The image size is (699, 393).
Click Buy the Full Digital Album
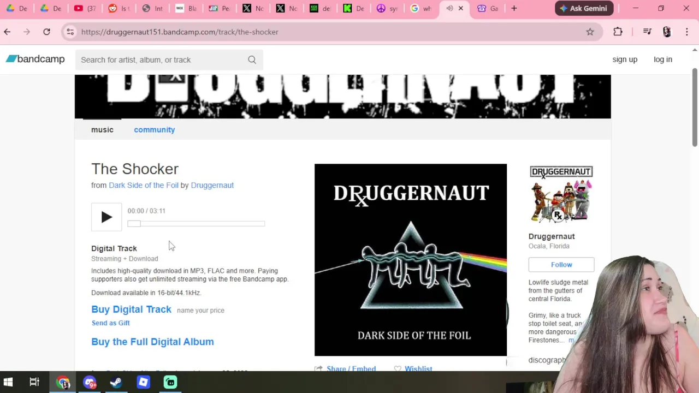pos(152,342)
